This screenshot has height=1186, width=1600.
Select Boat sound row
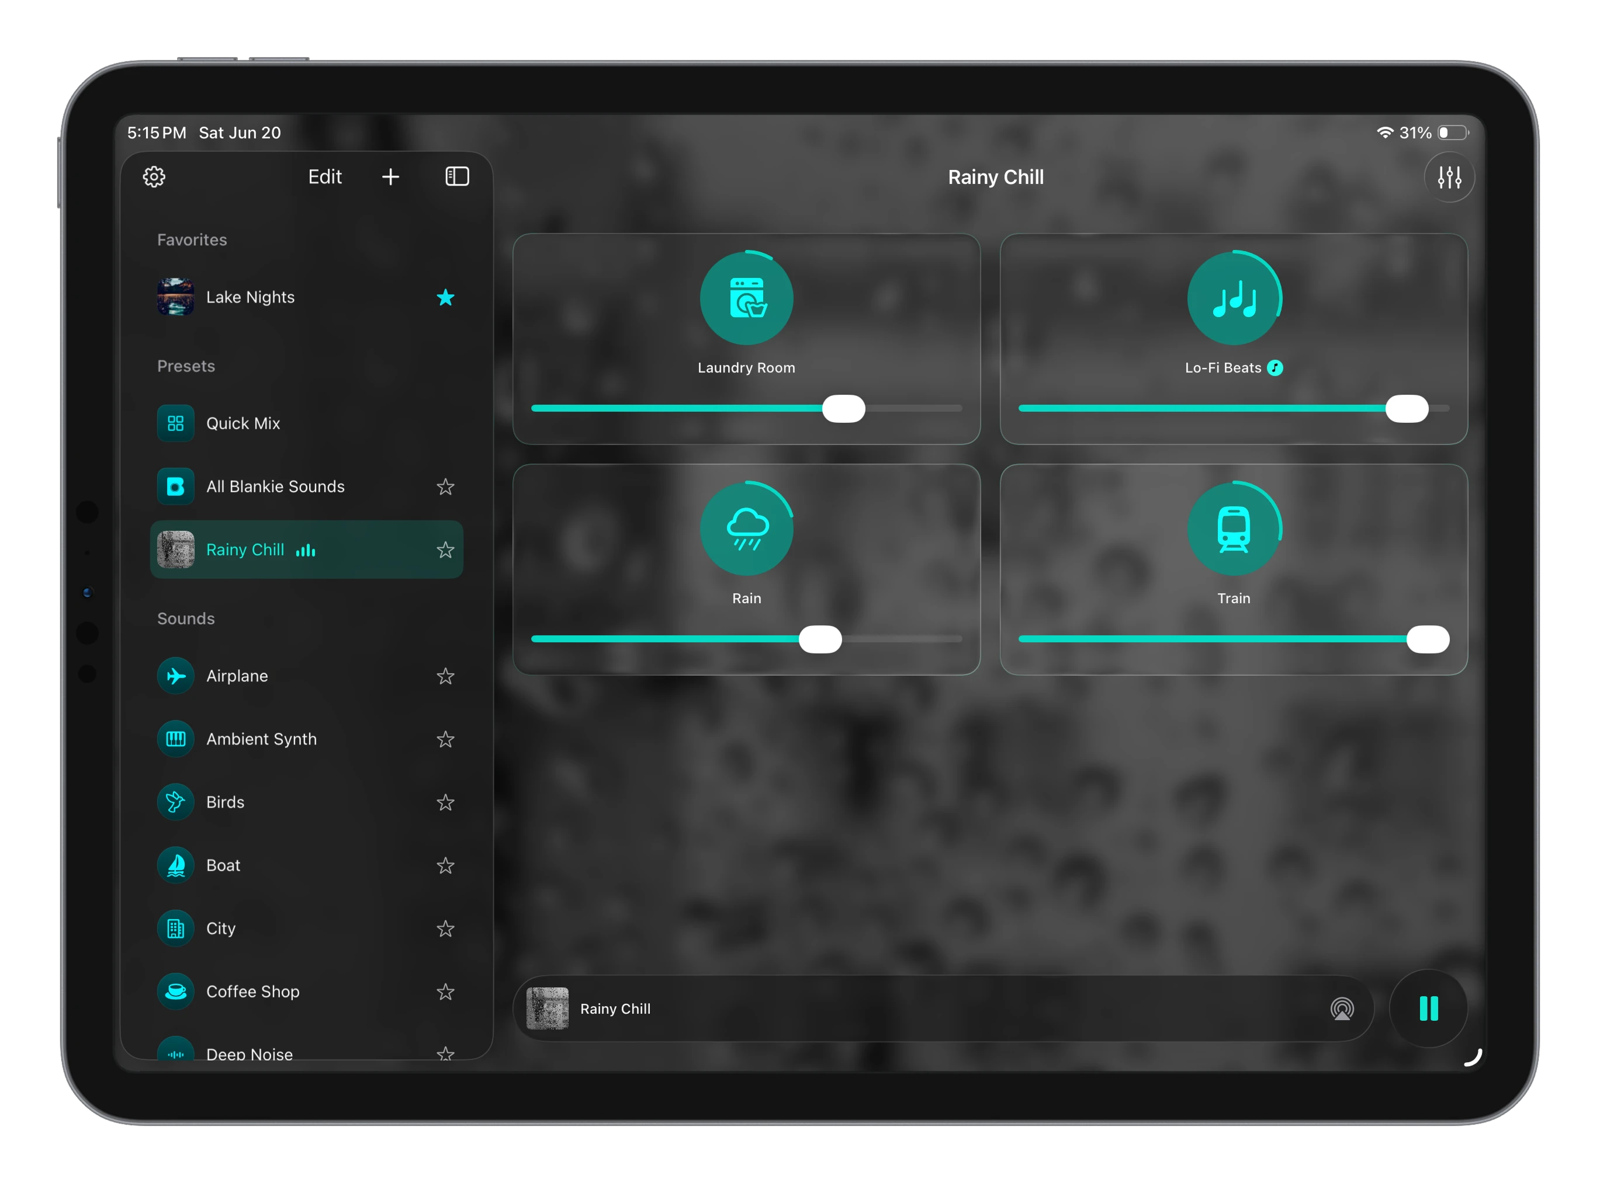[306, 866]
